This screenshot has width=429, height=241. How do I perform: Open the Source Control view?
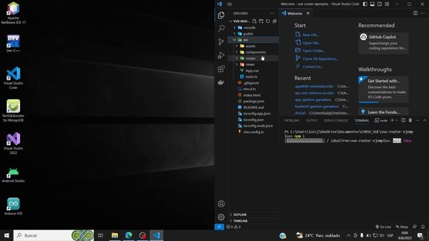tap(221, 42)
